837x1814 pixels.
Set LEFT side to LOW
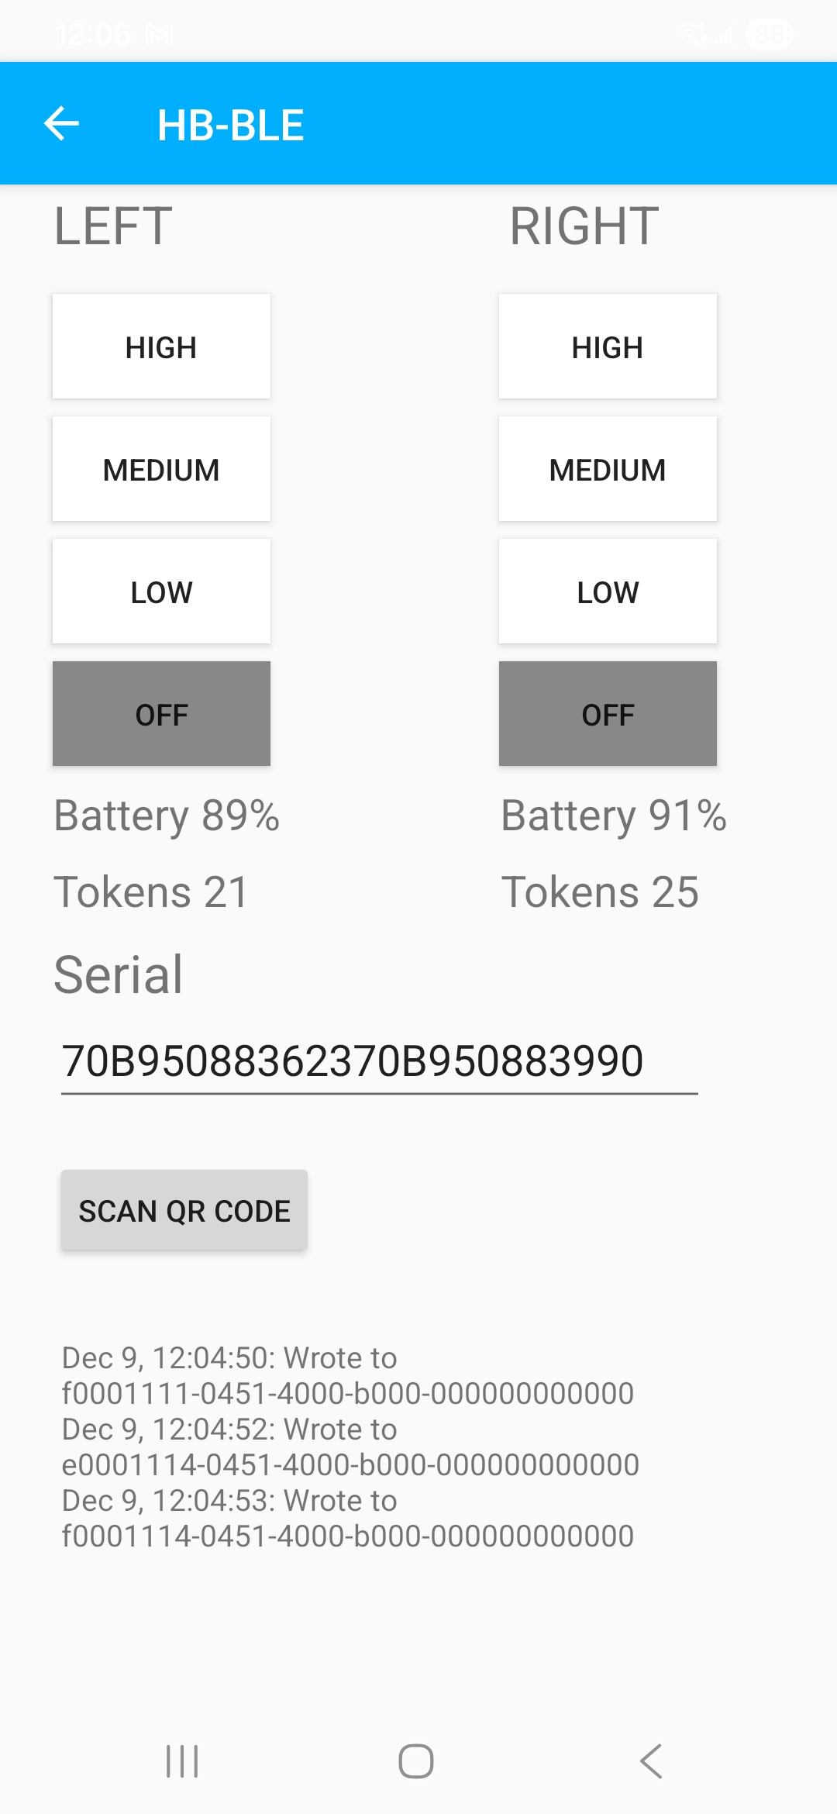(161, 591)
